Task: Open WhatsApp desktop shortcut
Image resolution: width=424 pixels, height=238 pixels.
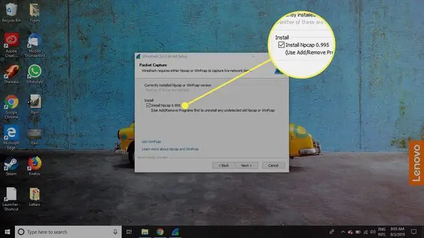Action: pyautogui.click(x=35, y=74)
